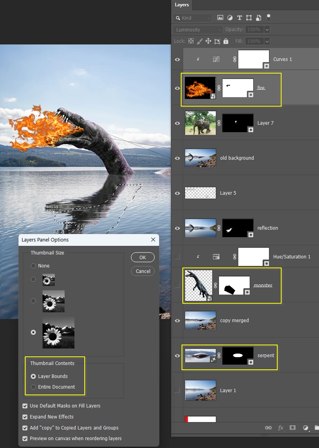Show the Layer 1 layer

(177, 390)
